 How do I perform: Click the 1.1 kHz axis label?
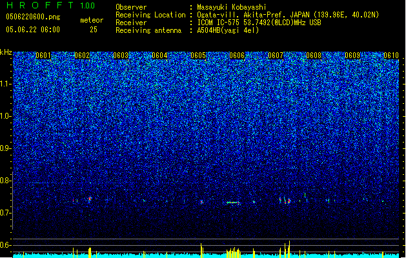pyautogui.click(x=6, y=84)
